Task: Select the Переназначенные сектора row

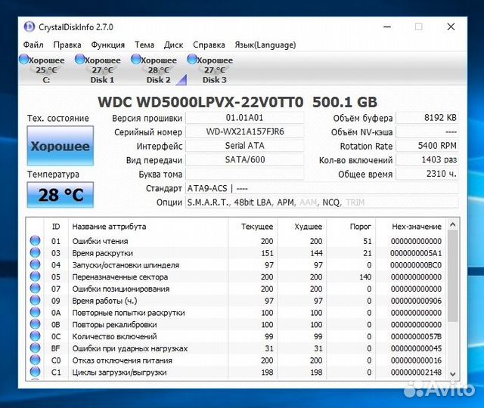Action: tap(236, 277)
